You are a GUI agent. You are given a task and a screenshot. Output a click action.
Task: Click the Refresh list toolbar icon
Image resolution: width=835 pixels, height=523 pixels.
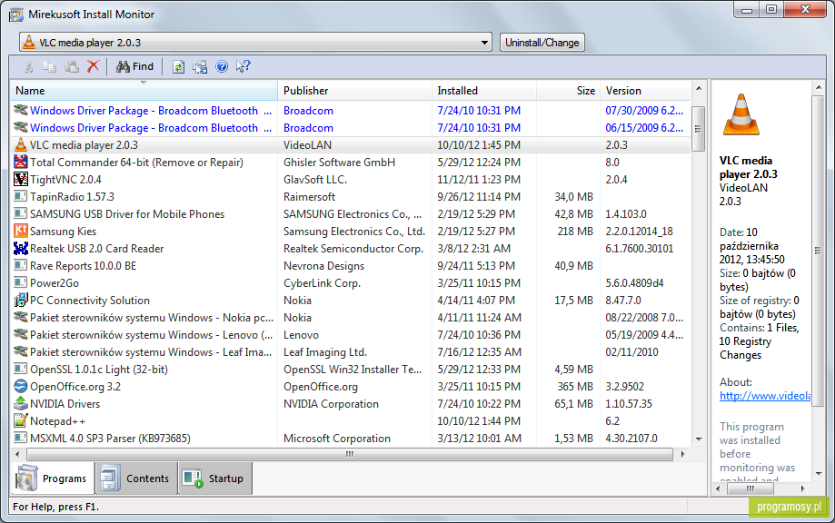click(x=178, y=66)
